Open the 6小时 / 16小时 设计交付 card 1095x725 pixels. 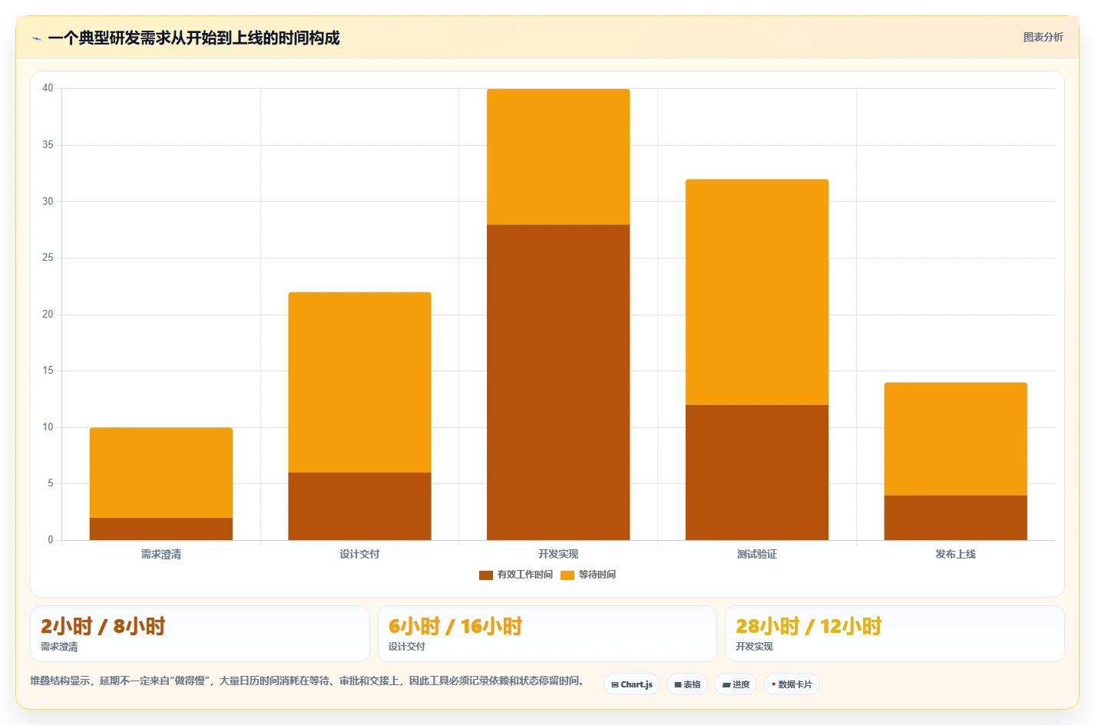[x=547, y=634]
